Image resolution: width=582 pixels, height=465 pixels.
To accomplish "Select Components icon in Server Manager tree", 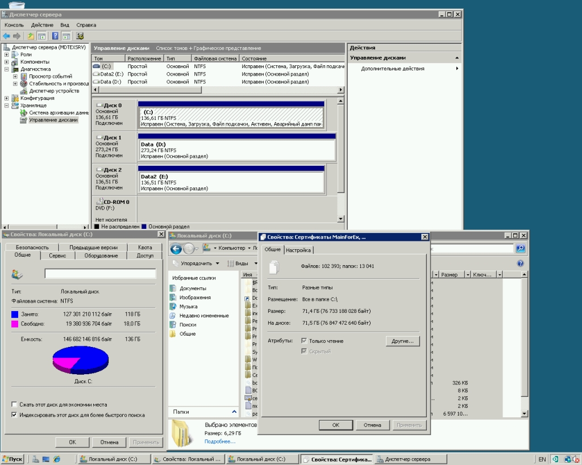I will pyautogui.click(x=15, y=61).
